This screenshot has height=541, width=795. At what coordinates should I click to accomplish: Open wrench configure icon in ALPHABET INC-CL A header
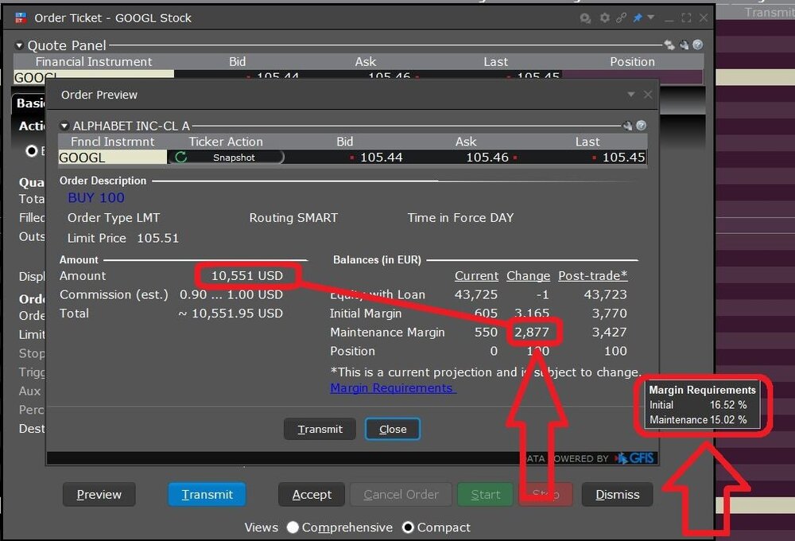click(x=628, y=126)
